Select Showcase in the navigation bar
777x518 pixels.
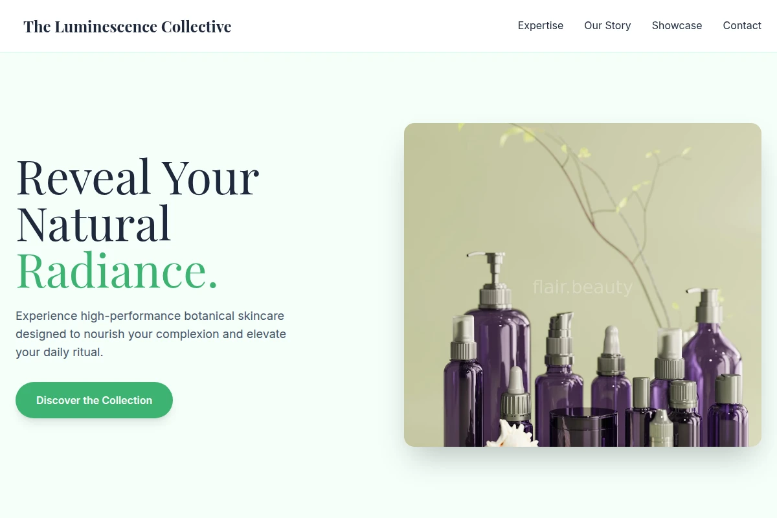677,26
